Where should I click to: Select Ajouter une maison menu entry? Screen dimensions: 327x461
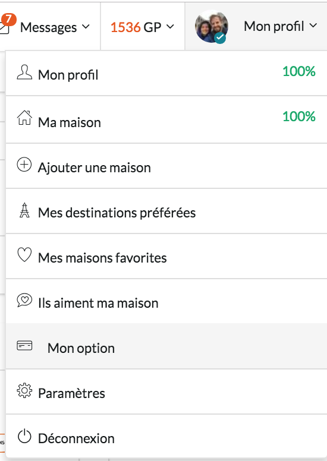(x=166, y=166)
